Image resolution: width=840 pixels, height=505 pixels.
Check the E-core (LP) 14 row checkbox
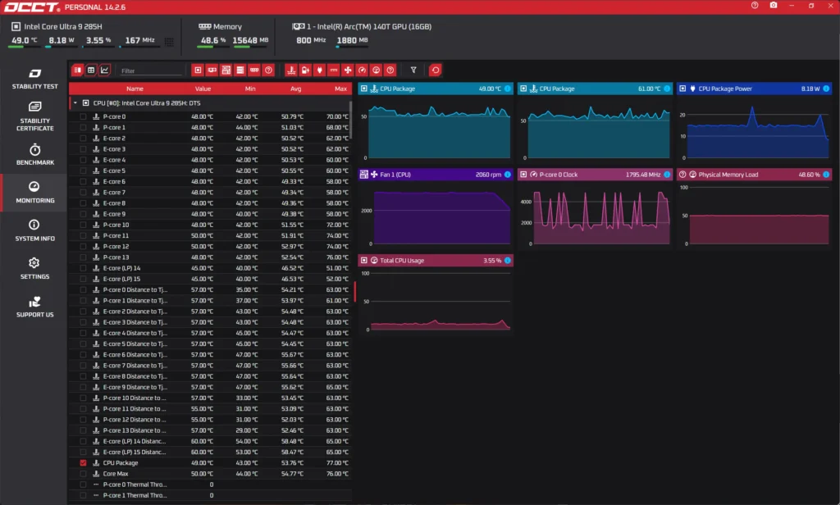pos(83,268)
